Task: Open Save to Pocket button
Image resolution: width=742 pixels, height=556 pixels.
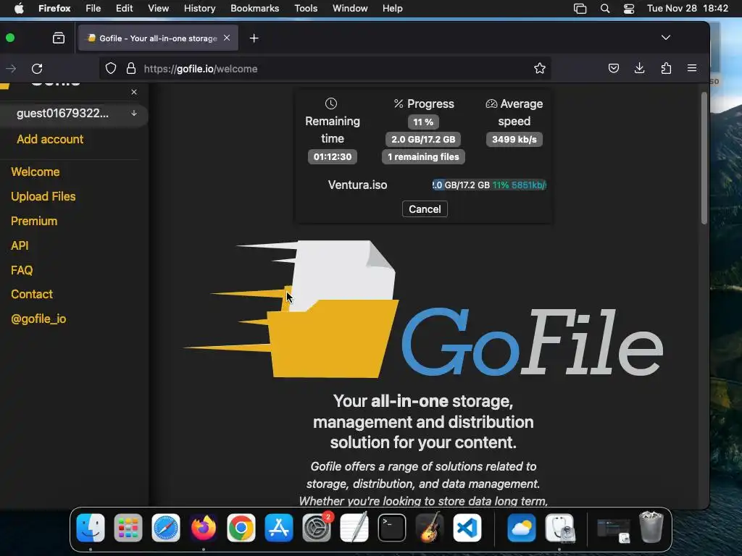Action: pos(614,69)
